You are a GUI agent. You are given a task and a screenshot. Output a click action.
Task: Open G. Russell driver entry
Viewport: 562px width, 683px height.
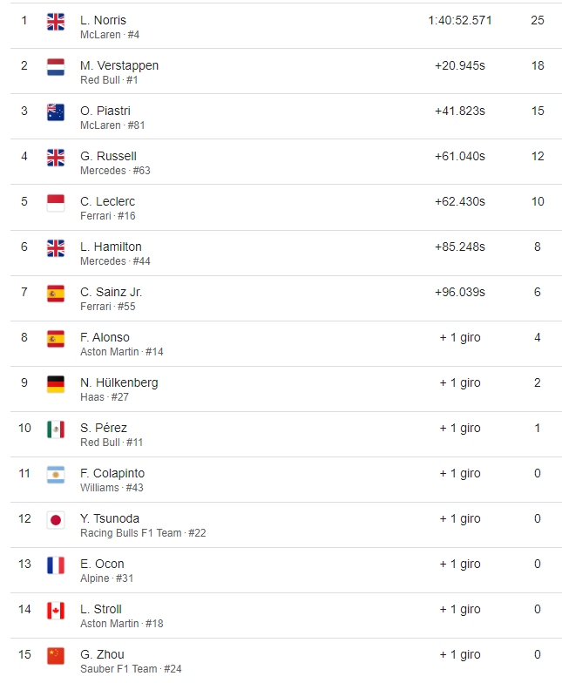pyautogui.click(x=286, y=162)
